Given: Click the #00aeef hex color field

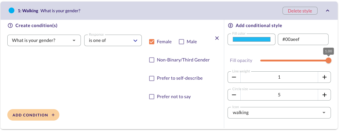Looking at the screenshot, I should click(303, 39).
